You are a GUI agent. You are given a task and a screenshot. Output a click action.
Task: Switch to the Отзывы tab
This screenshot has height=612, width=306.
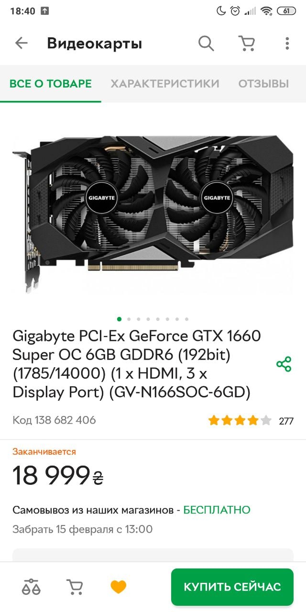(x=263, y=84)
